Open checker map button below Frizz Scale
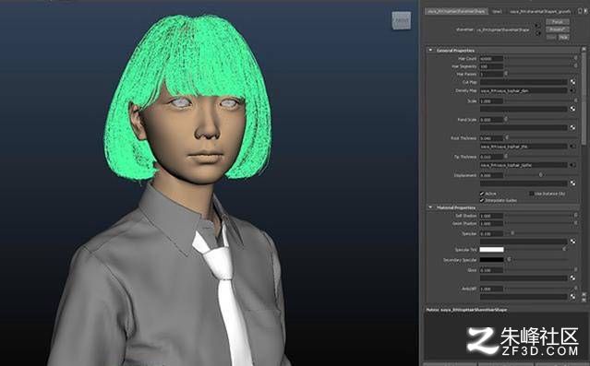Viewport: 590px width, 366px height. [x=572, y=128]
